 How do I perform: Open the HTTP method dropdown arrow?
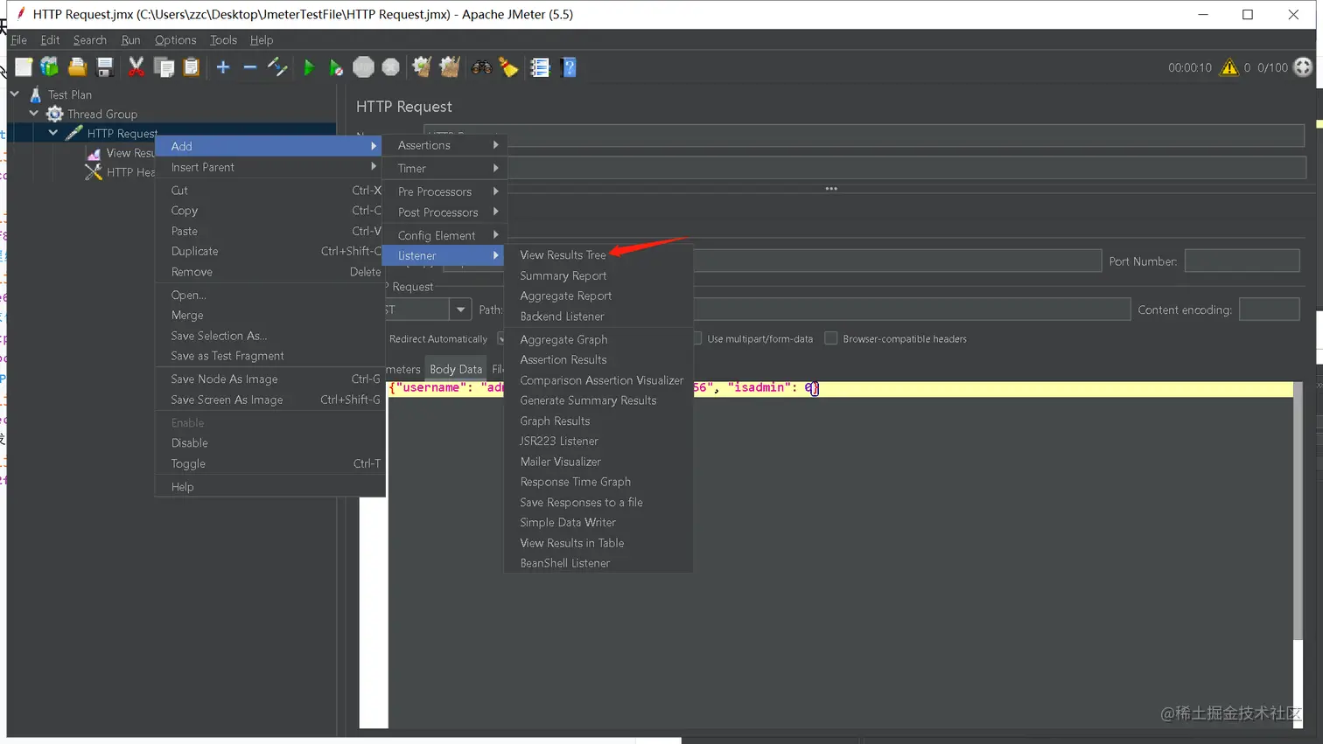[460, 309]
